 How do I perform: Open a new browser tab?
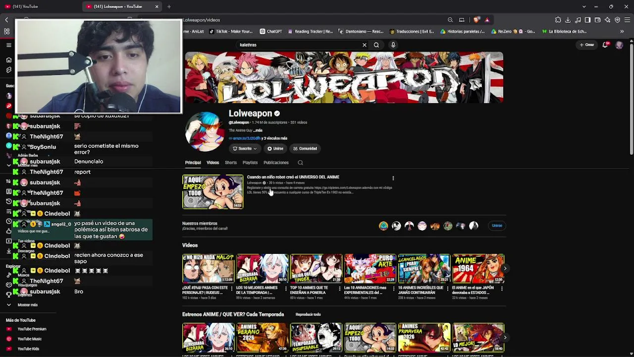point(169,6)
